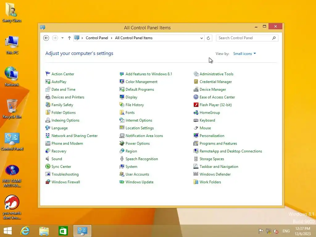316x237 pixels.
Task: Click the Storage Spaces icon
Action: tap(196, 159)
